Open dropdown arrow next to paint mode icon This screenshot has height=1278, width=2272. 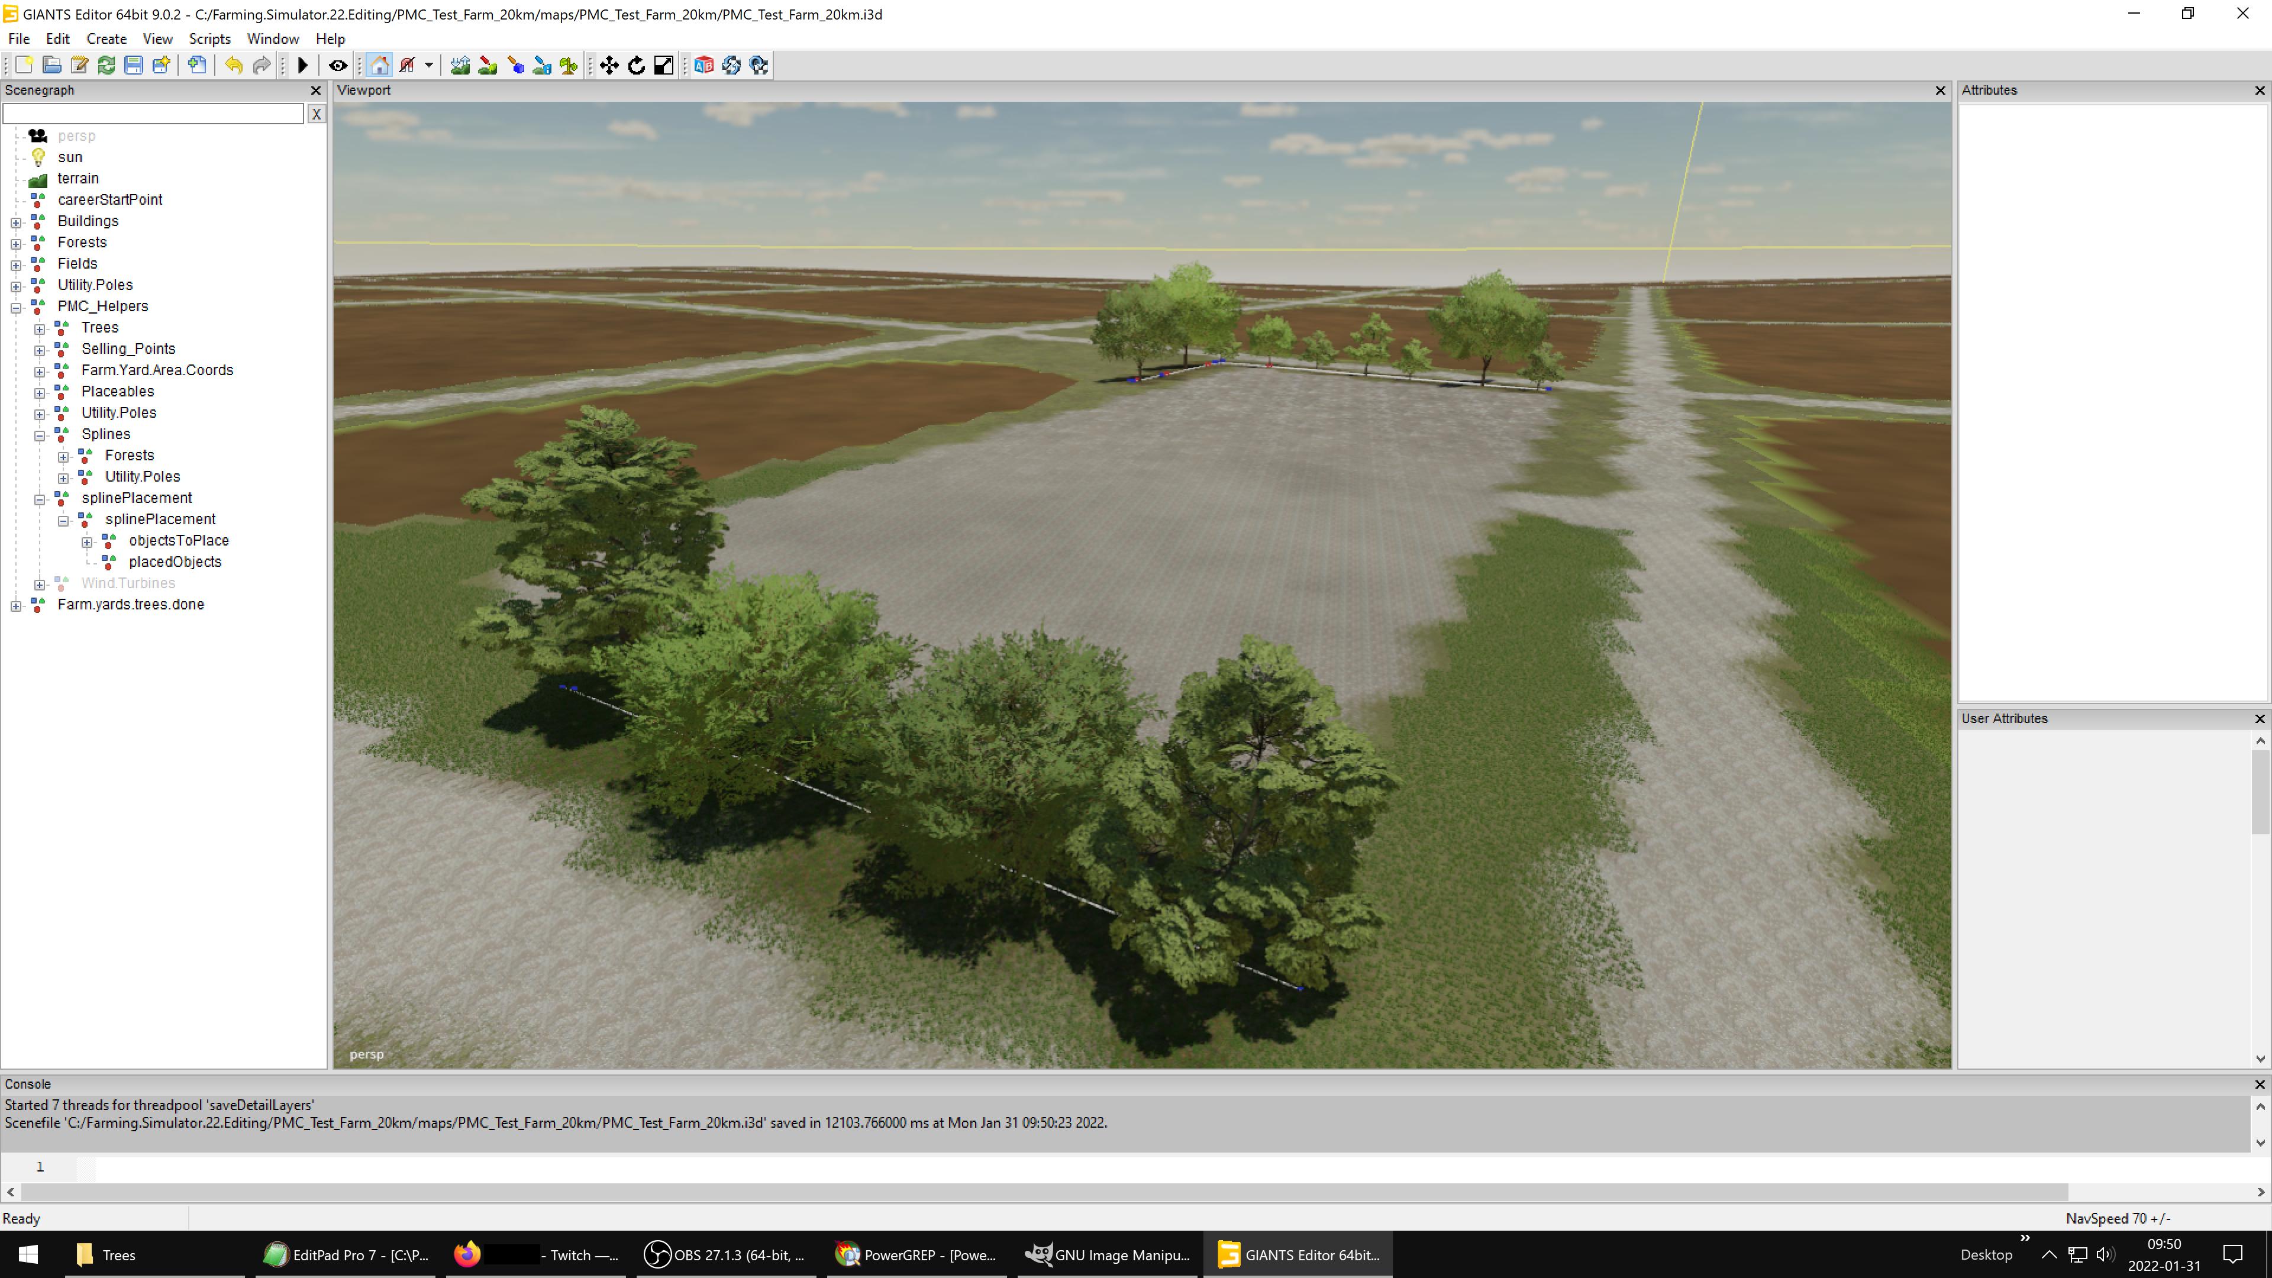(428, 65)
